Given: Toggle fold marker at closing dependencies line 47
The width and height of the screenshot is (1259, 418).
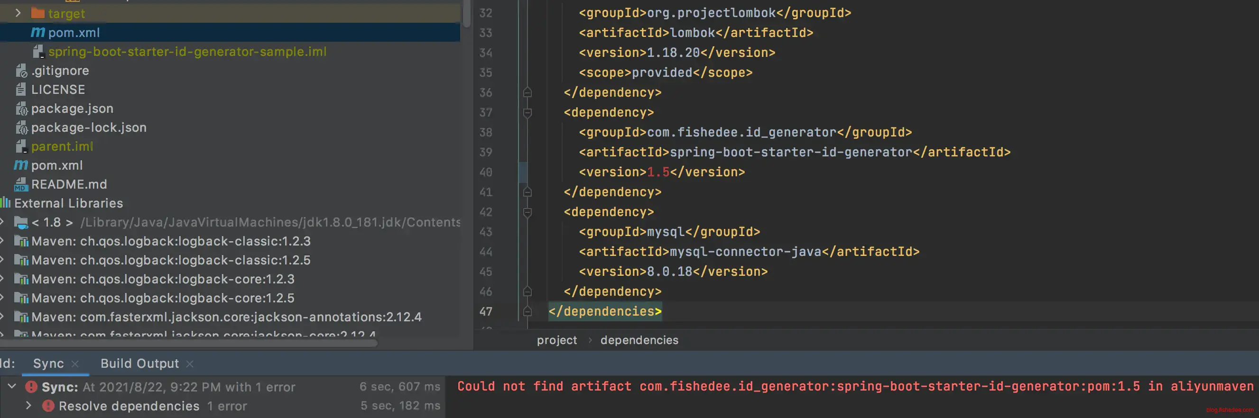Looking at the screenshot, I should tap(528, 311).
